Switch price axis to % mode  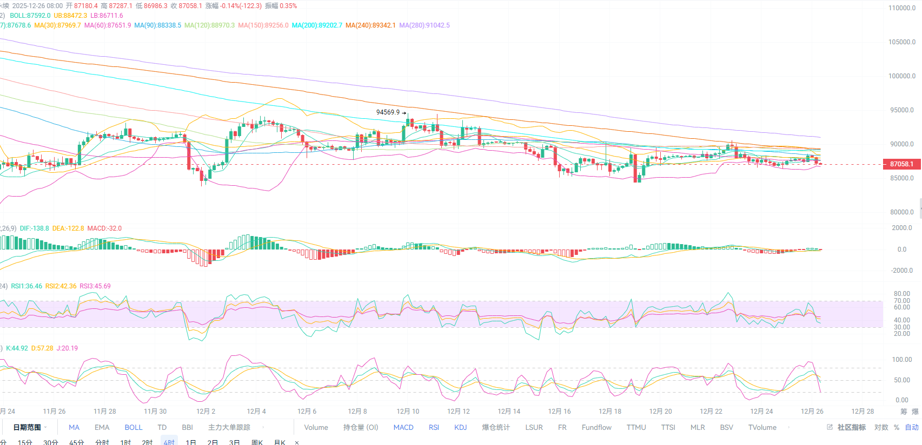point(897,427)
